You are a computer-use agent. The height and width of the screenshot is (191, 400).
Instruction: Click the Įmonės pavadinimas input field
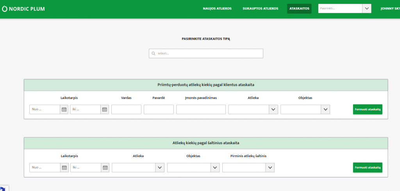click(201, 110)
